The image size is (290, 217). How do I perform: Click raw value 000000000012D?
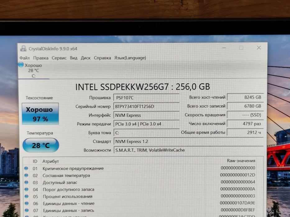click(x=238, y=175)
